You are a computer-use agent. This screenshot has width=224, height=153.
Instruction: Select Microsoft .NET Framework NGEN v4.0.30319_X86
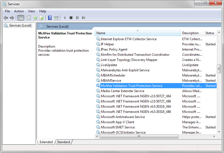point(156,111)
